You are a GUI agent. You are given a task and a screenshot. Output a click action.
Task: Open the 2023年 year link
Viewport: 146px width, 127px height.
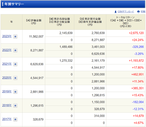pos(7,36)
